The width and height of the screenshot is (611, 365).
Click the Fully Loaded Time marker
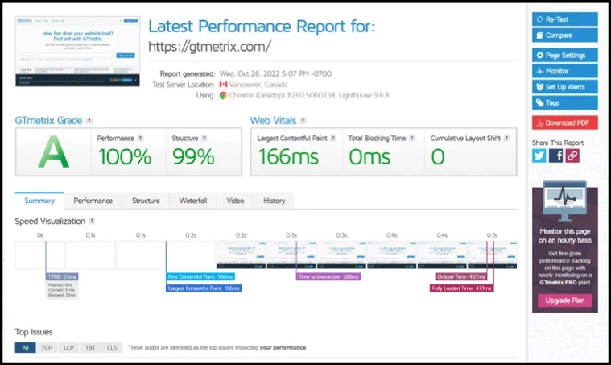click(x=462, y=288)
